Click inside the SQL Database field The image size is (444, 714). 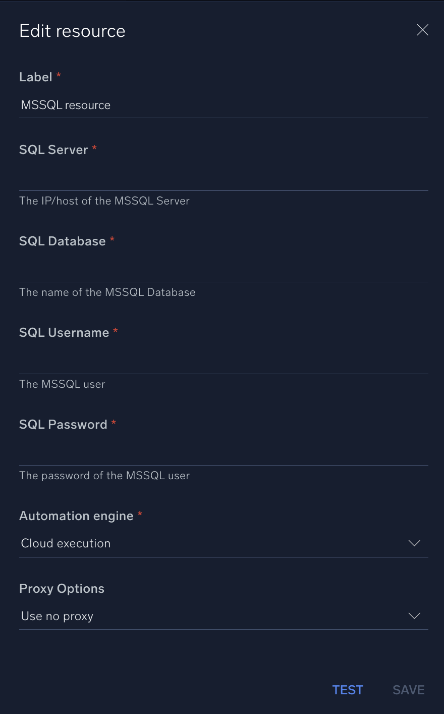coord(222,271)
